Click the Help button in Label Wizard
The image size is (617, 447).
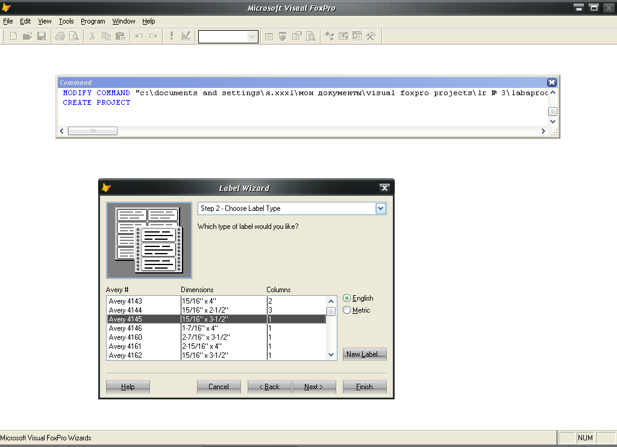(128, 386)
